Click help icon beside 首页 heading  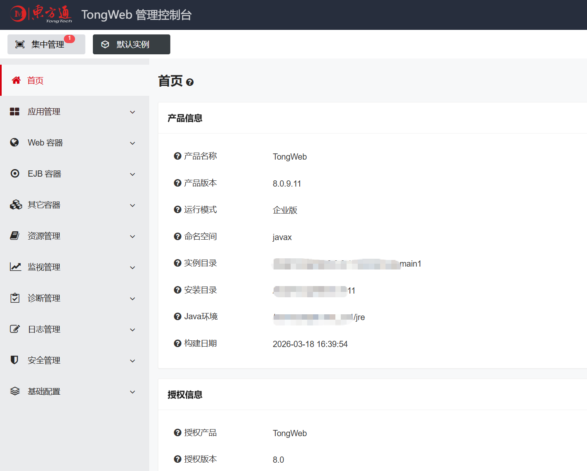click(190, 82)
